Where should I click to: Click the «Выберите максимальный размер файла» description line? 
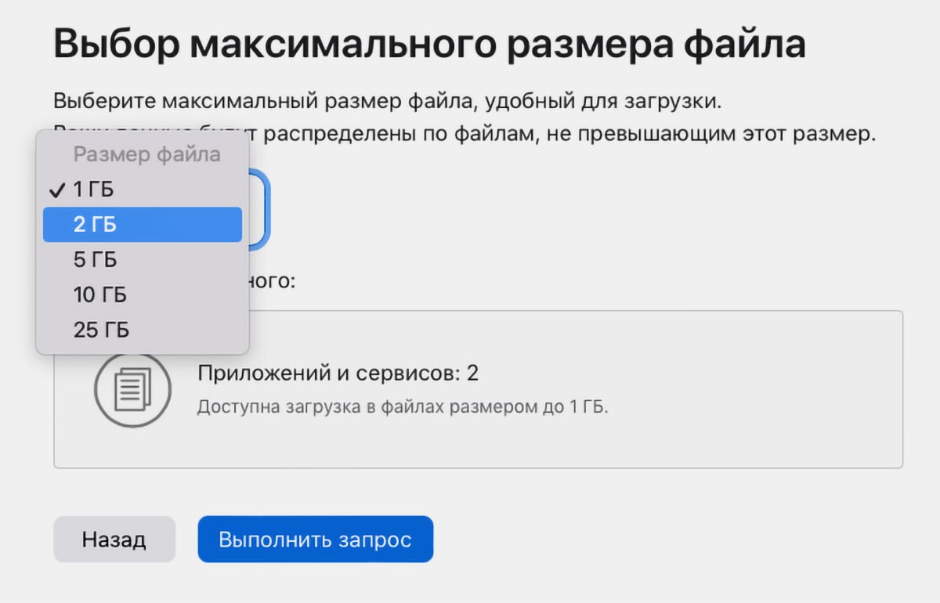pos(386,101)
